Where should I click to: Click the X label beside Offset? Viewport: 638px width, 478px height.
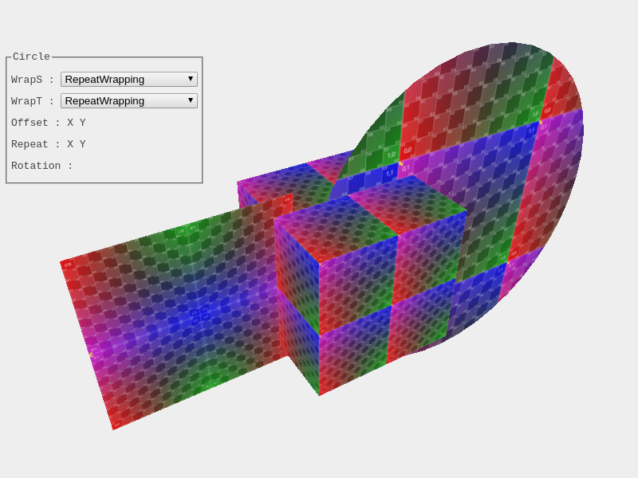[x=70, y=123]
